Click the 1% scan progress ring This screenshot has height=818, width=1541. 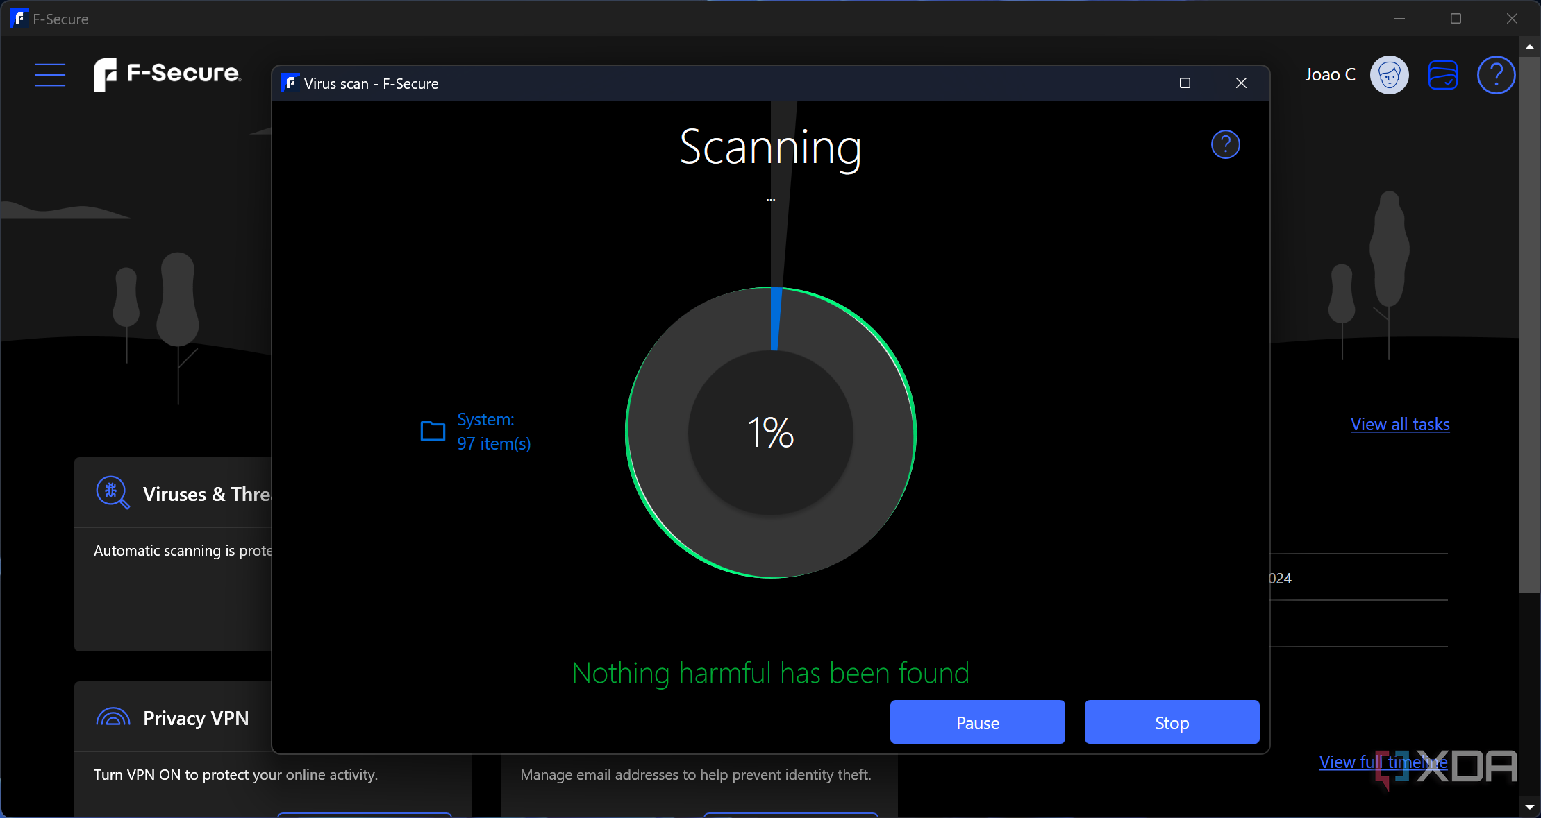(x=771, y=432)
